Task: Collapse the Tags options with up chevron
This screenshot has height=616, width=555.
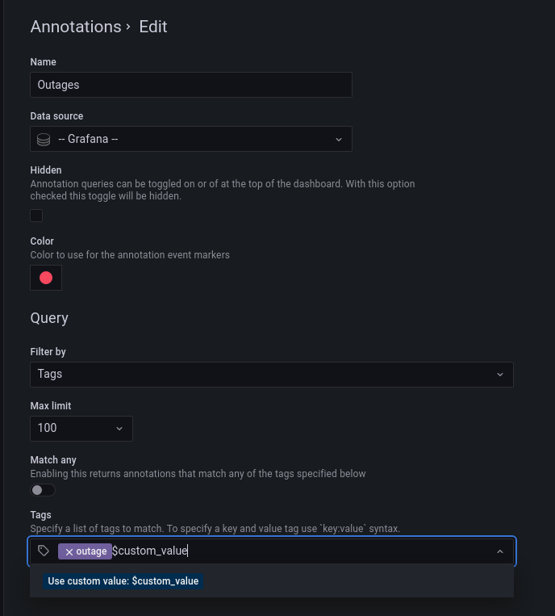Action: (500, 551)
